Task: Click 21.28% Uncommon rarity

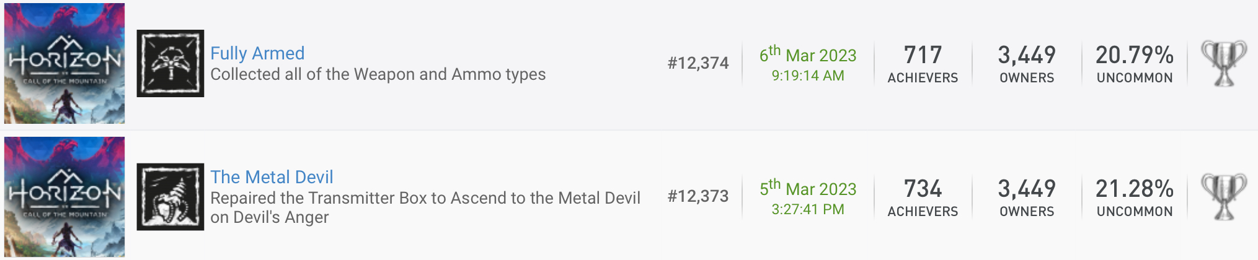Action: 1135,197
